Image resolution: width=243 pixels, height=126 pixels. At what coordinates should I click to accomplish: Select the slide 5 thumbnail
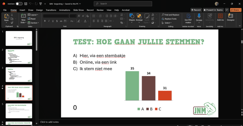(x=19, y=111)
